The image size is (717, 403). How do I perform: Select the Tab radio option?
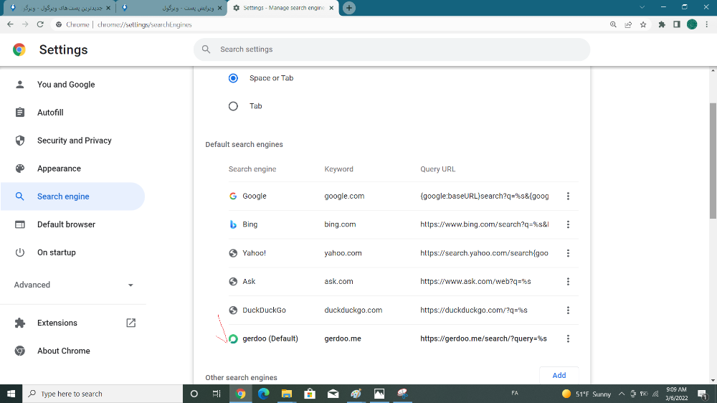click(x=233, y=106)
